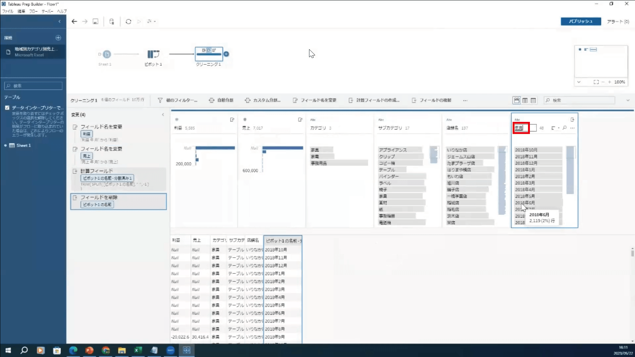635x357 pixels.
Task: Open more options on the 年月 field card
Action: [x=572, y=128]
